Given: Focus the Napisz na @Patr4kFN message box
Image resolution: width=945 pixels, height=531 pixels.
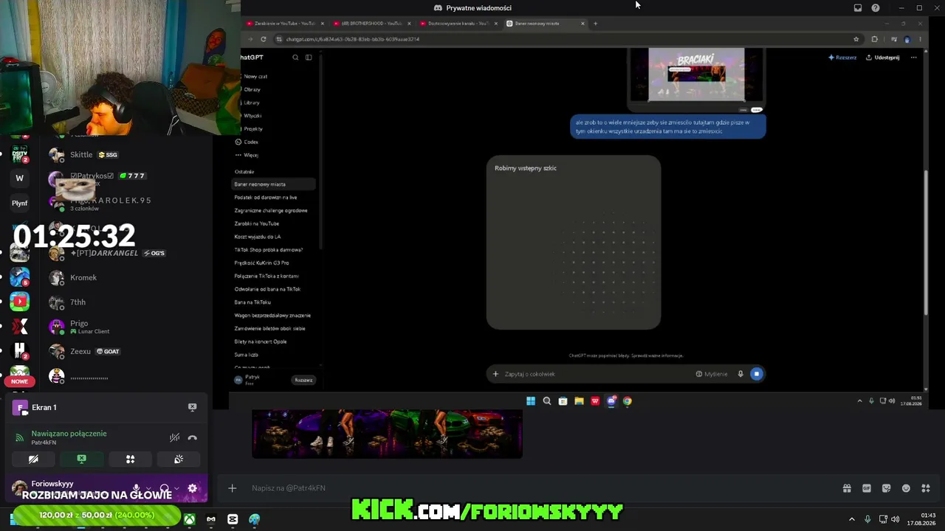Looking at the screenshot, I should pos(543,488).
